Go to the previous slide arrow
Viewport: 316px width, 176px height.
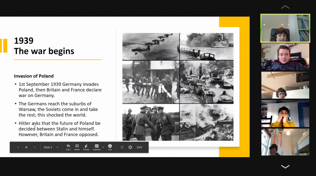[18, 147]
